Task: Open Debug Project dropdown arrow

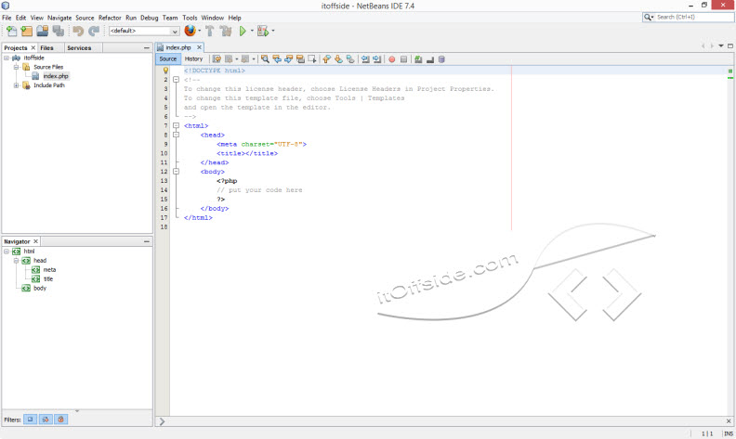Action: click(273, 31)
